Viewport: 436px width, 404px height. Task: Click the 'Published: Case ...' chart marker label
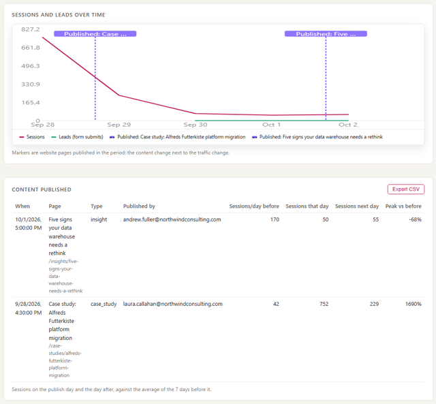pos(95,34)
